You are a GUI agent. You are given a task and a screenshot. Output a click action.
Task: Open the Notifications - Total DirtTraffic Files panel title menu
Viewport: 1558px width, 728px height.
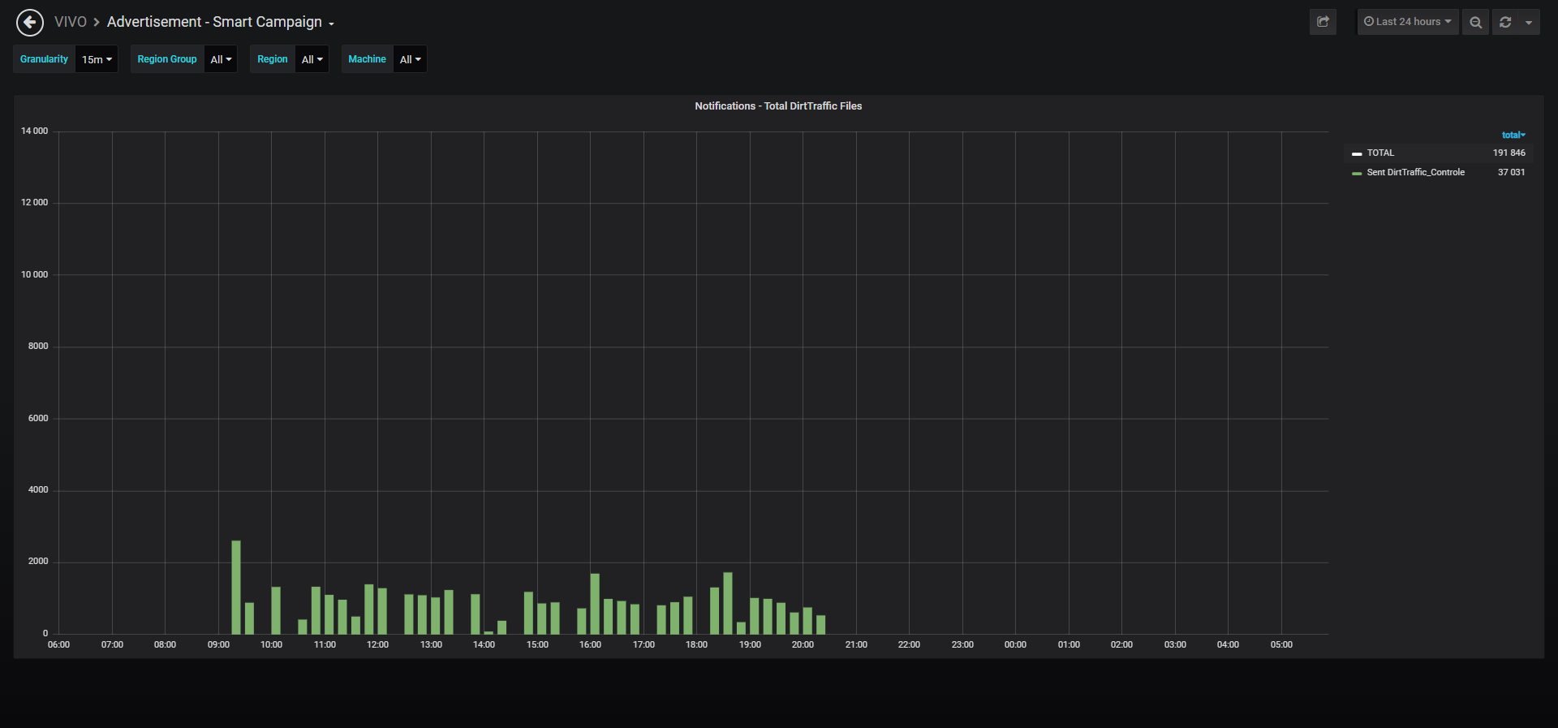point(778,106)
